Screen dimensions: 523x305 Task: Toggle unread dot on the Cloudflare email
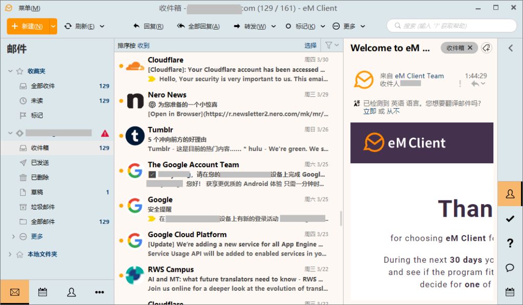click(121, 64)
